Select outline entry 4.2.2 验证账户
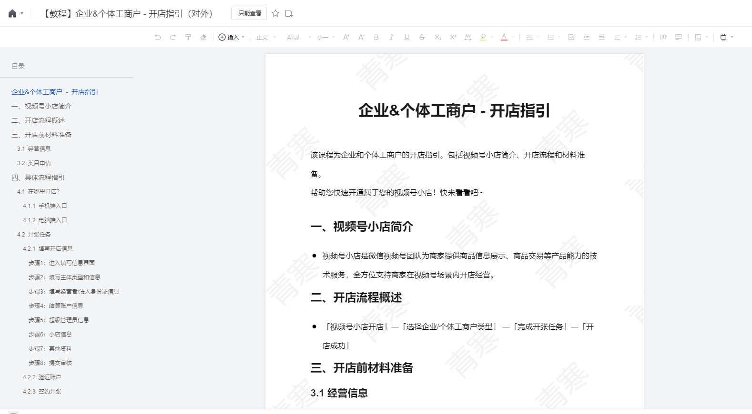Image resolution: width=752 pixels, height=414 pixels. pyautogui.click(x=42, y=377)
